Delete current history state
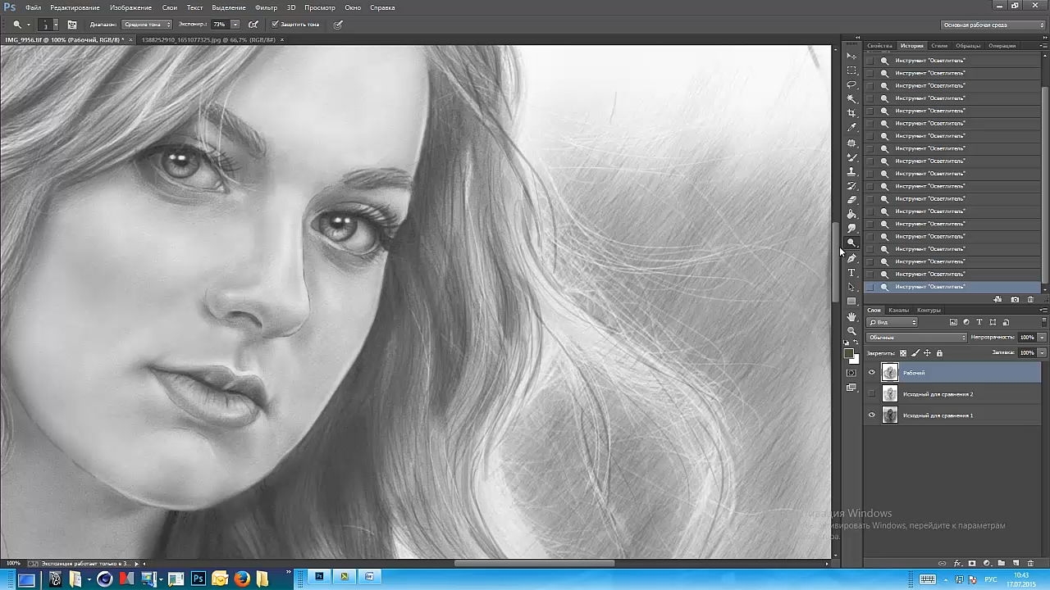 [1031, 300]
